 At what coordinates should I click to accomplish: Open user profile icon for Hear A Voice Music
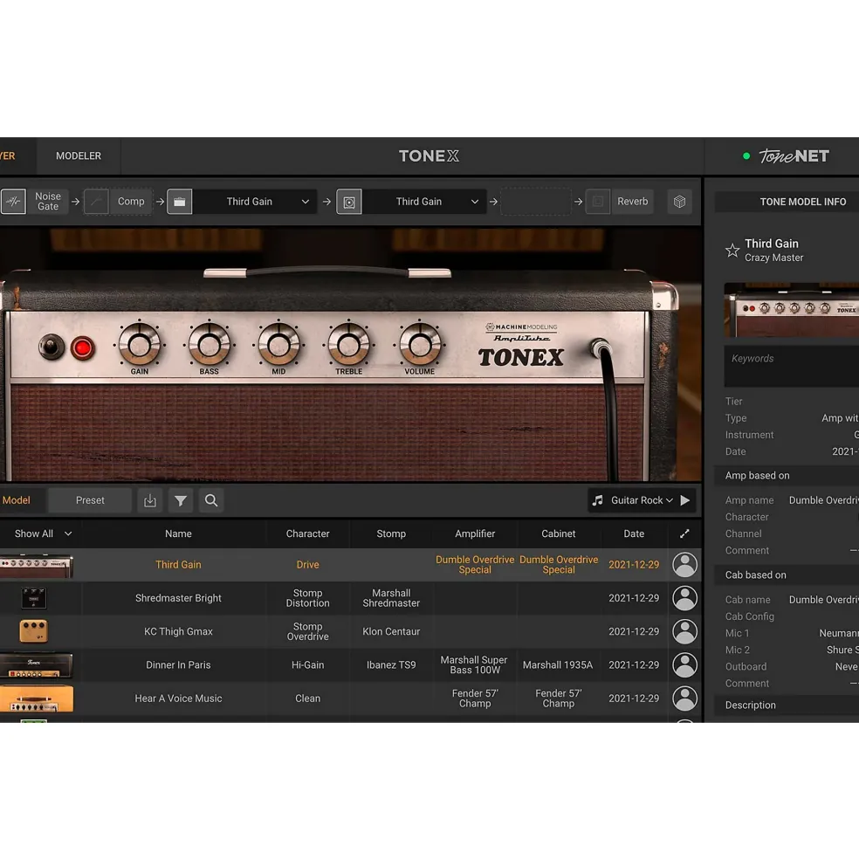point(685,698)
